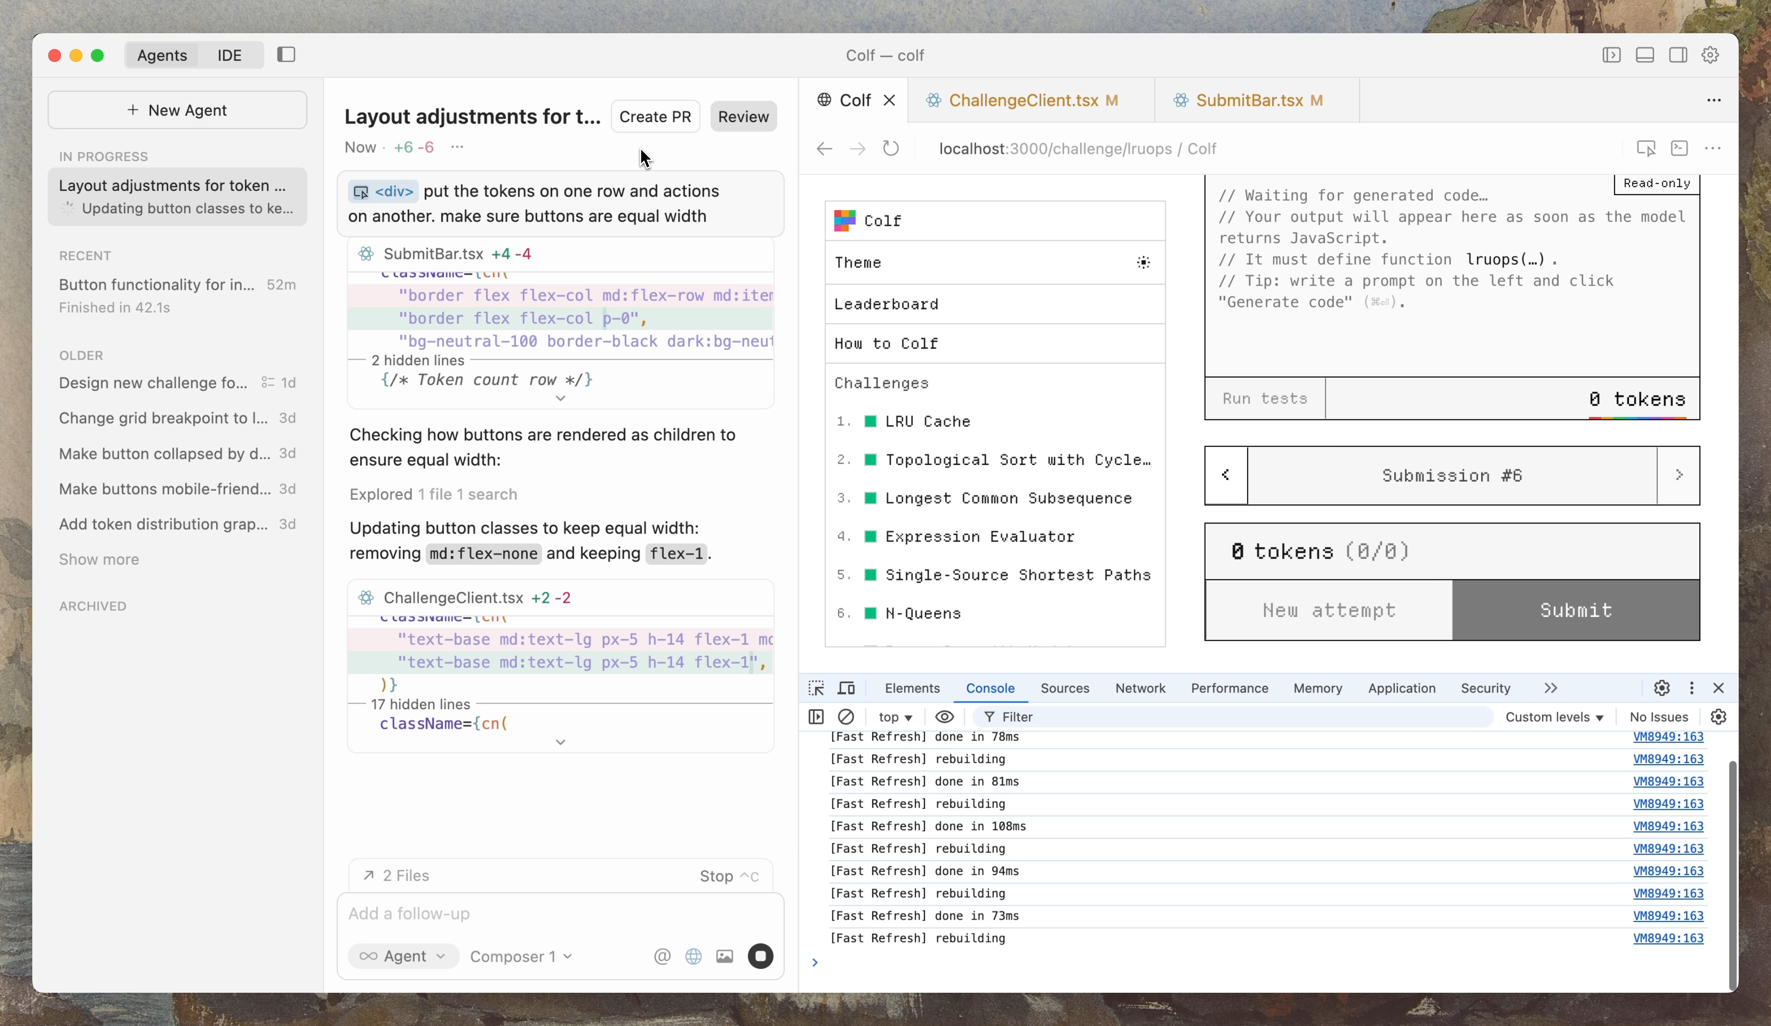Open the Agent mode dropdown
The image size is (1771, 1026).
pyautogui.click(x=403, y=956)
